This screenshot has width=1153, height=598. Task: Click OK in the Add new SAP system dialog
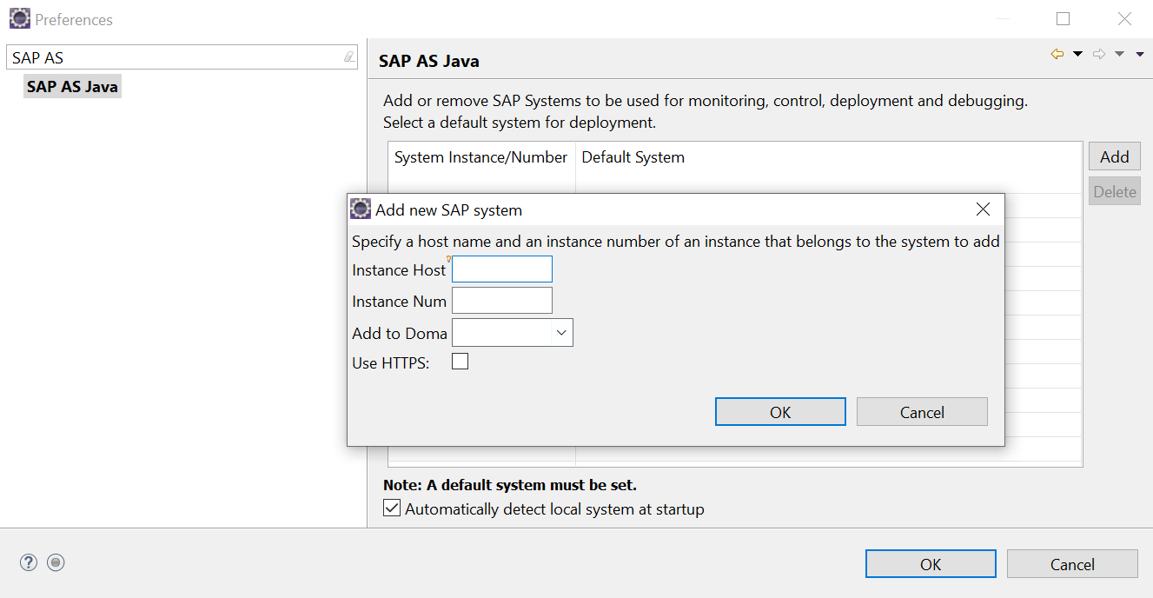pos(780,412)
